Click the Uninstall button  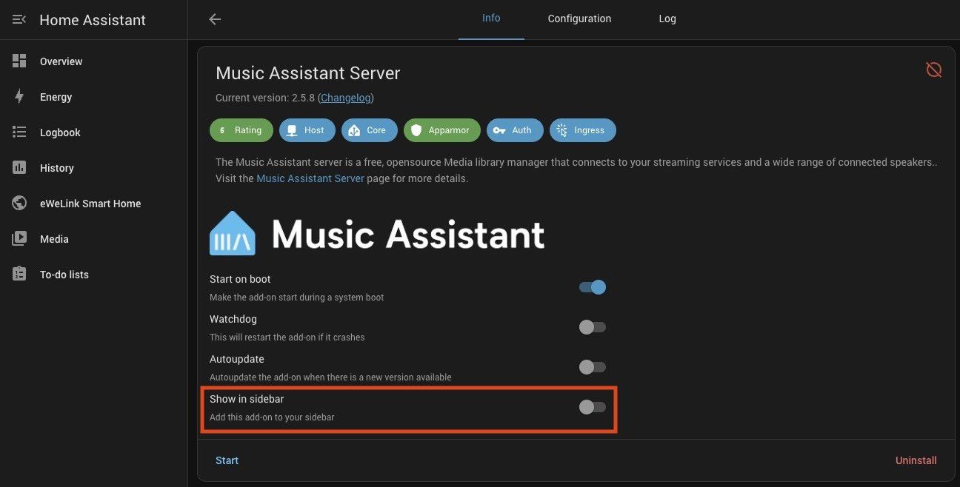pos(916,460)
